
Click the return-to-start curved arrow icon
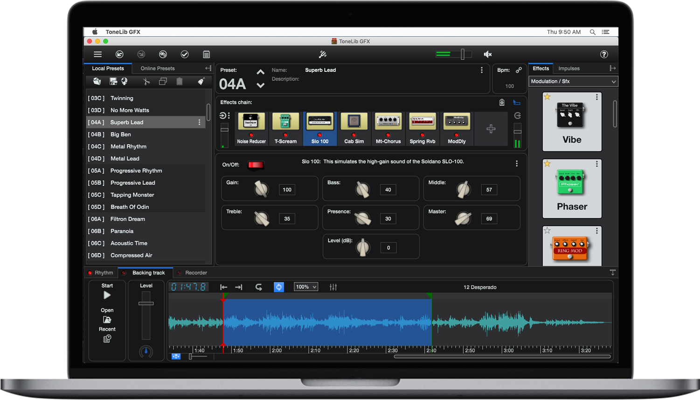pyautogui.click(x=259, y=287)
